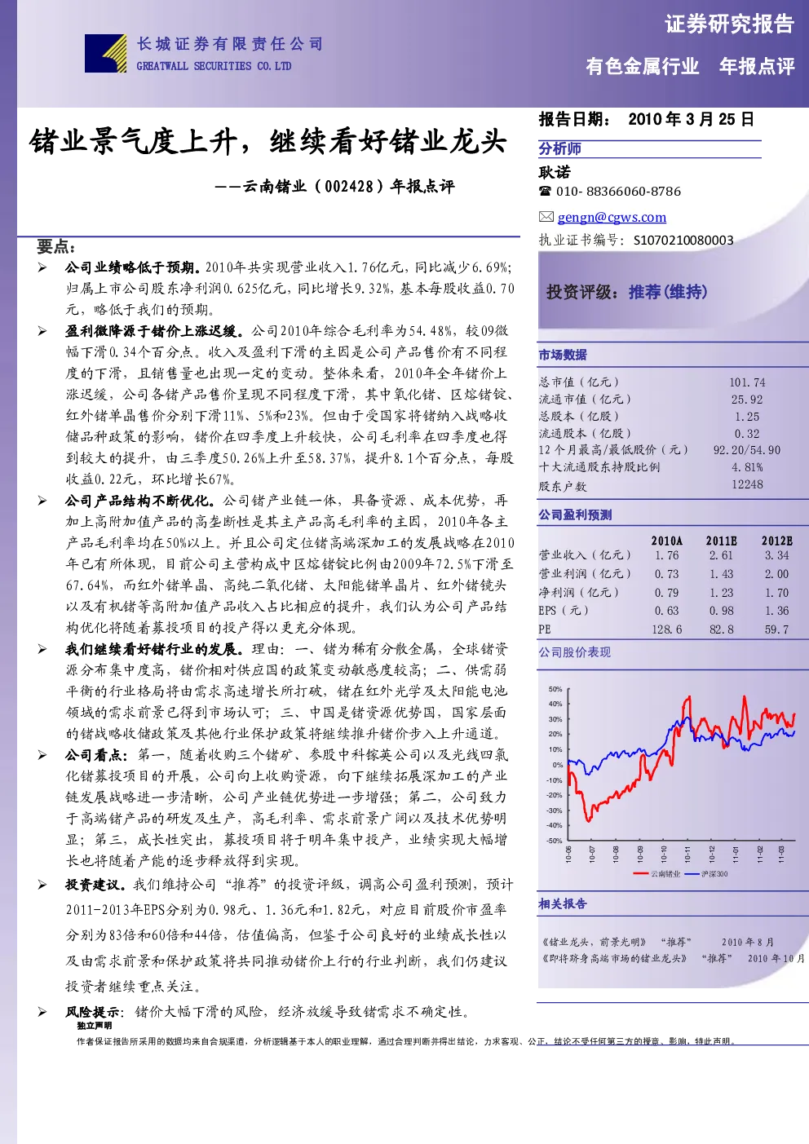Image resolution: width=809 pixels, height=1144 pixels.
Task: Click the related report 《即将跻身高端市场的锗业龙头》
Action: point(616,958)
